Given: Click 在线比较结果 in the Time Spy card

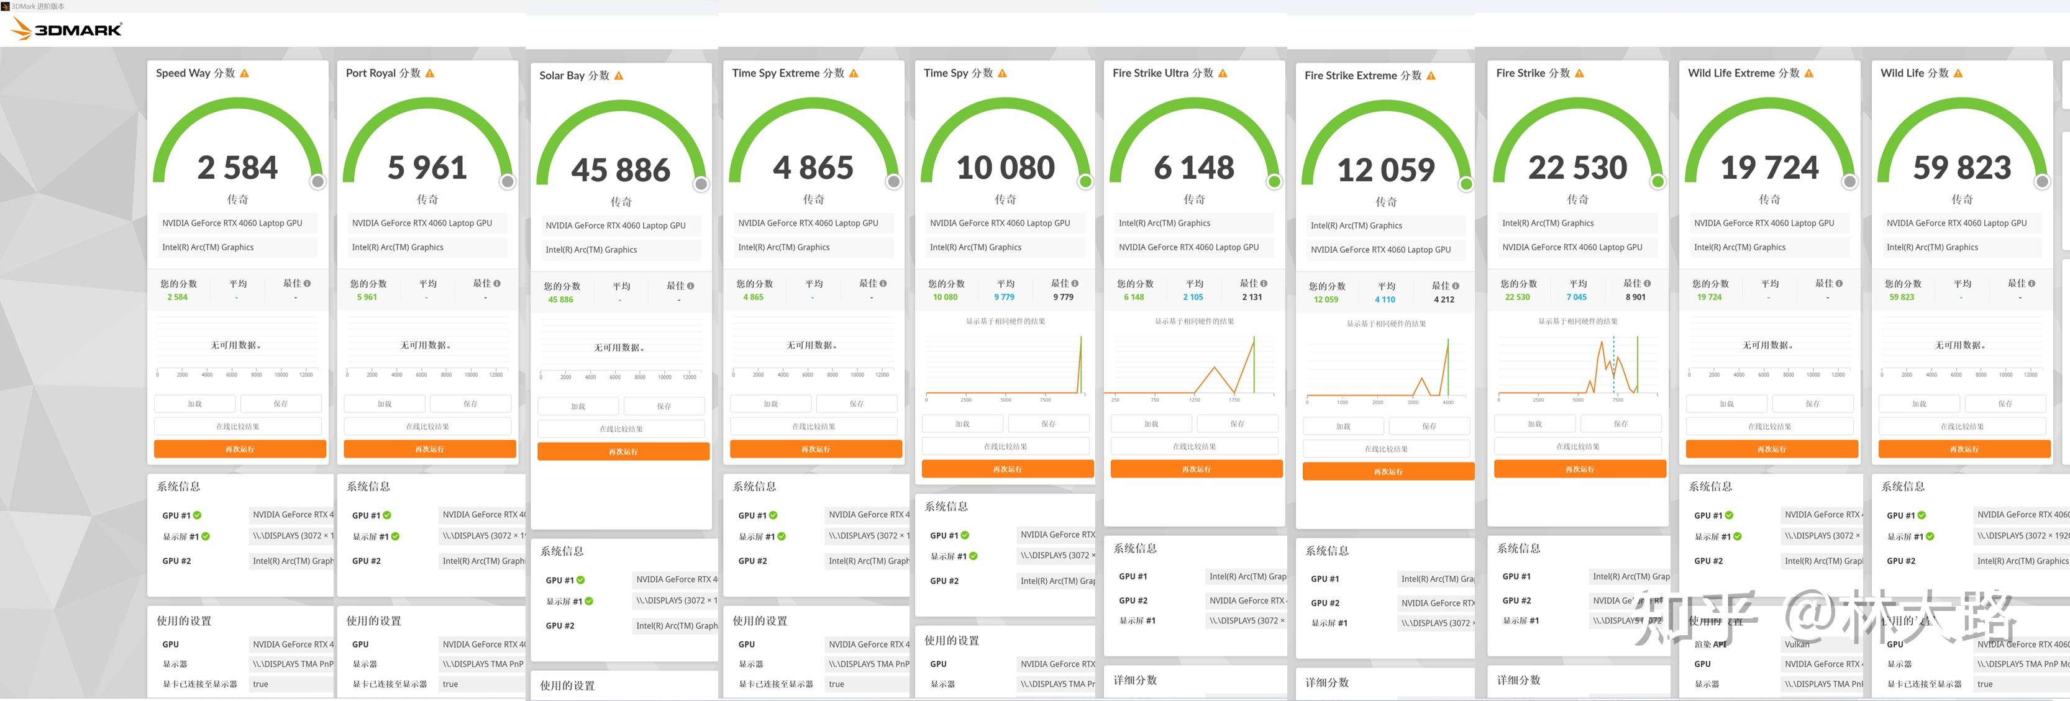Looking at the screenshot, I should click(x=1006, y=446).
